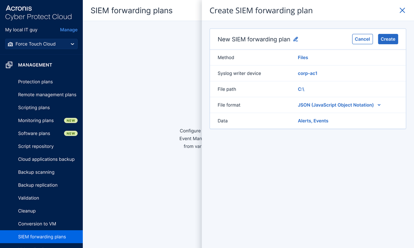Go to Monitoring plans menu item

[36, 121]
